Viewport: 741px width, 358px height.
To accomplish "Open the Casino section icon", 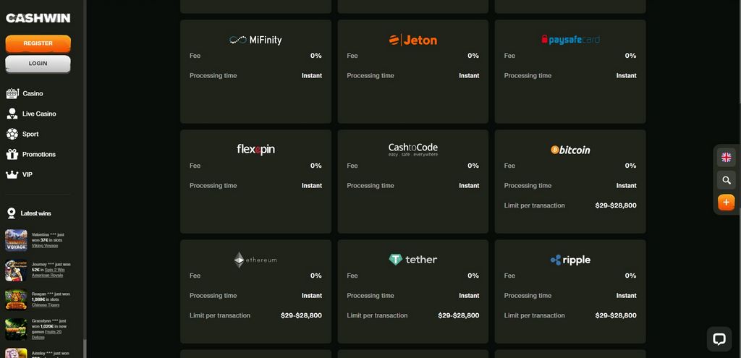I will (12, 93).
